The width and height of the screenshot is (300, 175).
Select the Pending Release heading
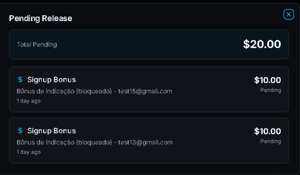(41, 18)
